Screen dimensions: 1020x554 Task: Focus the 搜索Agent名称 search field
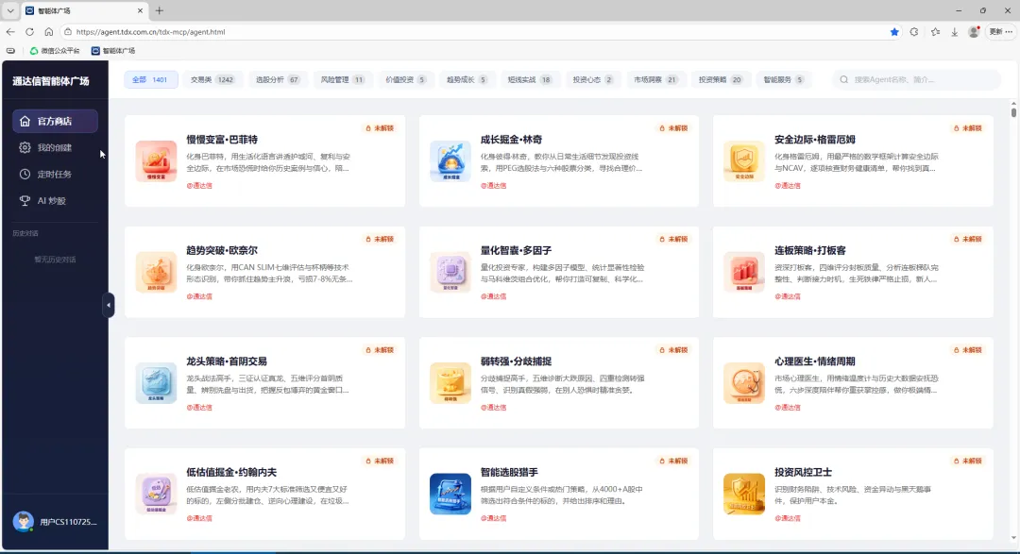point(917,79)
